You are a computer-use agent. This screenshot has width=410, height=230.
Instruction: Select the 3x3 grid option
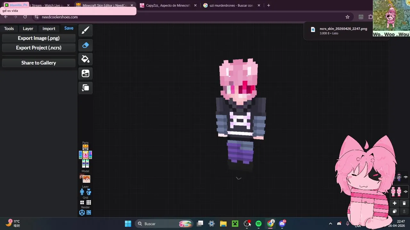point(89,203)
